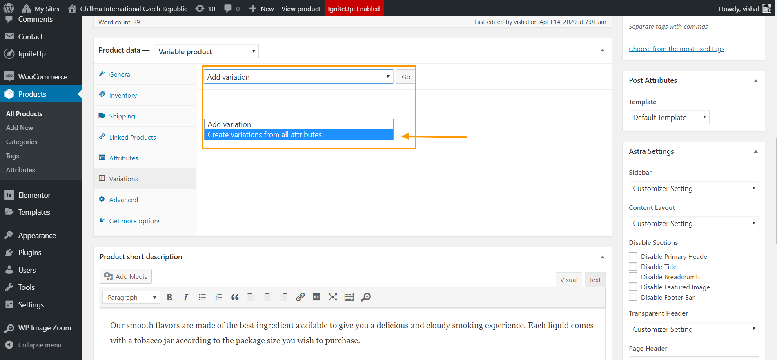The image size is (777, 360).
Task: Select the Add variation list option
Action: tap(298, 124)
